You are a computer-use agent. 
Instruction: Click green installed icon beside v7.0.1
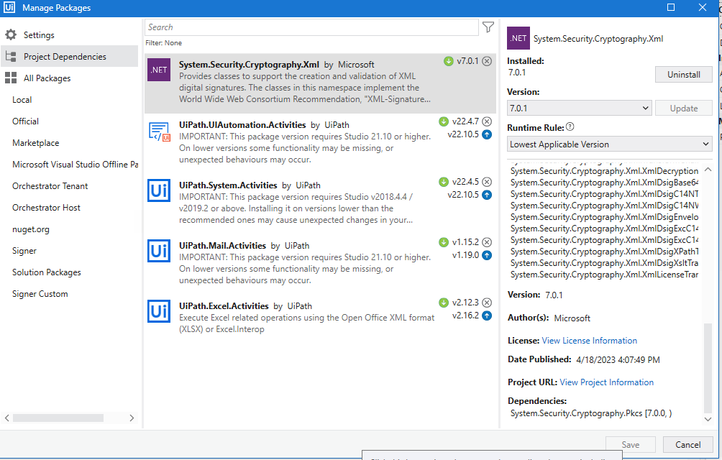coord(449,61)
